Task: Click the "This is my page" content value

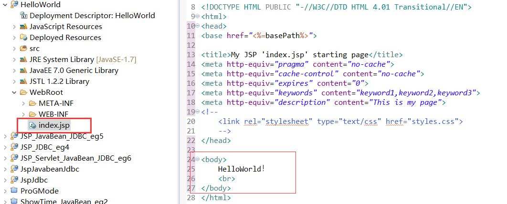Action: (x=405, y=102)
